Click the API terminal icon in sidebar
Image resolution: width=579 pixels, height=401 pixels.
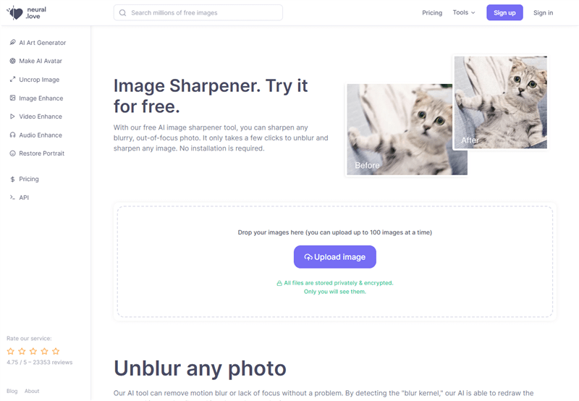(12, 198)
